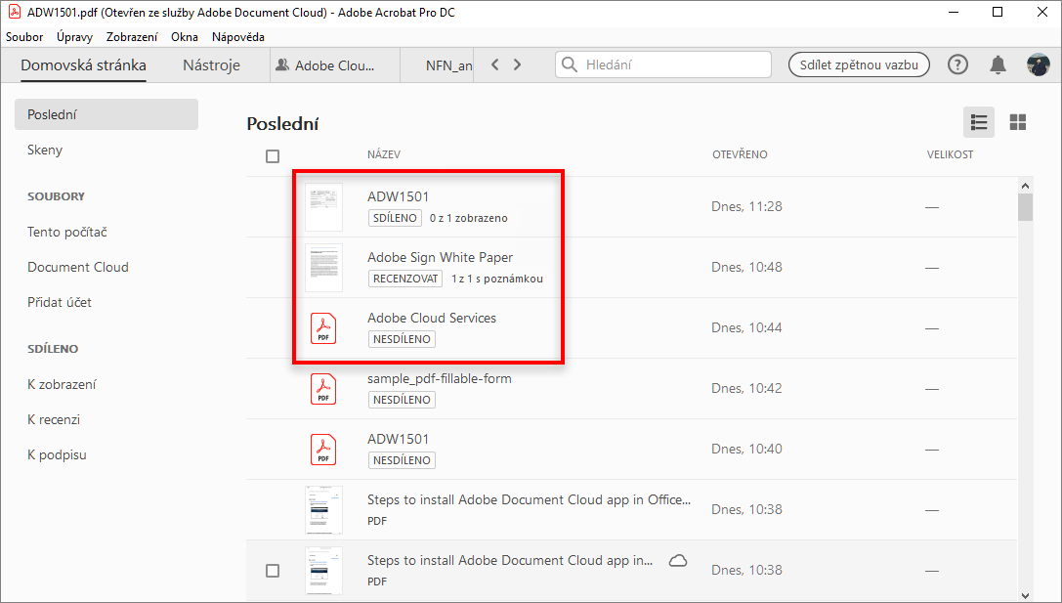The image size is (1062, 603).
Task: Switch to the Nástroje tab
Action: click(x=211, y=65)
